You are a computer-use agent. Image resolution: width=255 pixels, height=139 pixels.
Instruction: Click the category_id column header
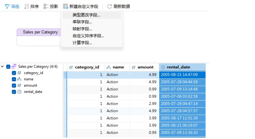point(86,67)
